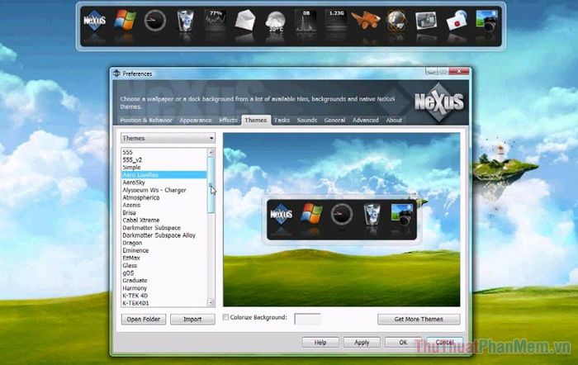This screenshot has height=365, width=578.
Task: Click the clock widget in the top dock
Action: pyautogui.click(x=155, y=21)
